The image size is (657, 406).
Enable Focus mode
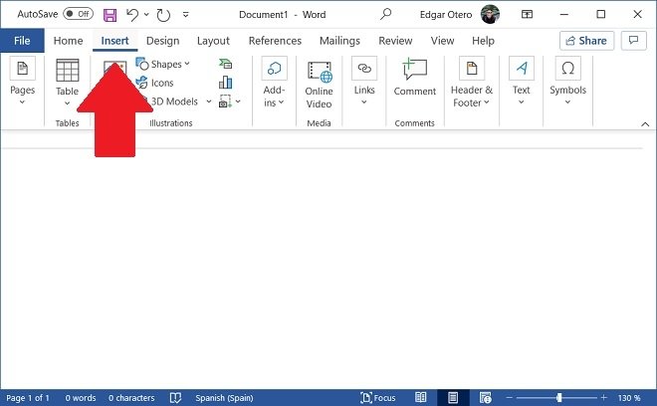378,398
